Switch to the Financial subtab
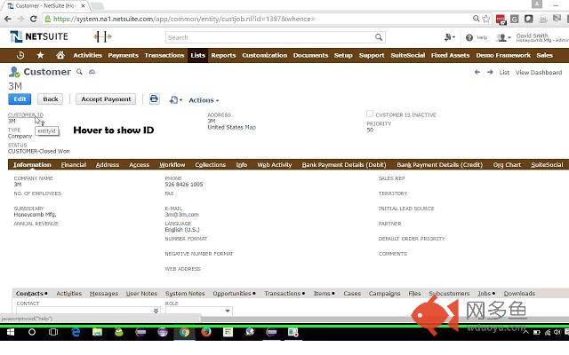 (74, 164)
